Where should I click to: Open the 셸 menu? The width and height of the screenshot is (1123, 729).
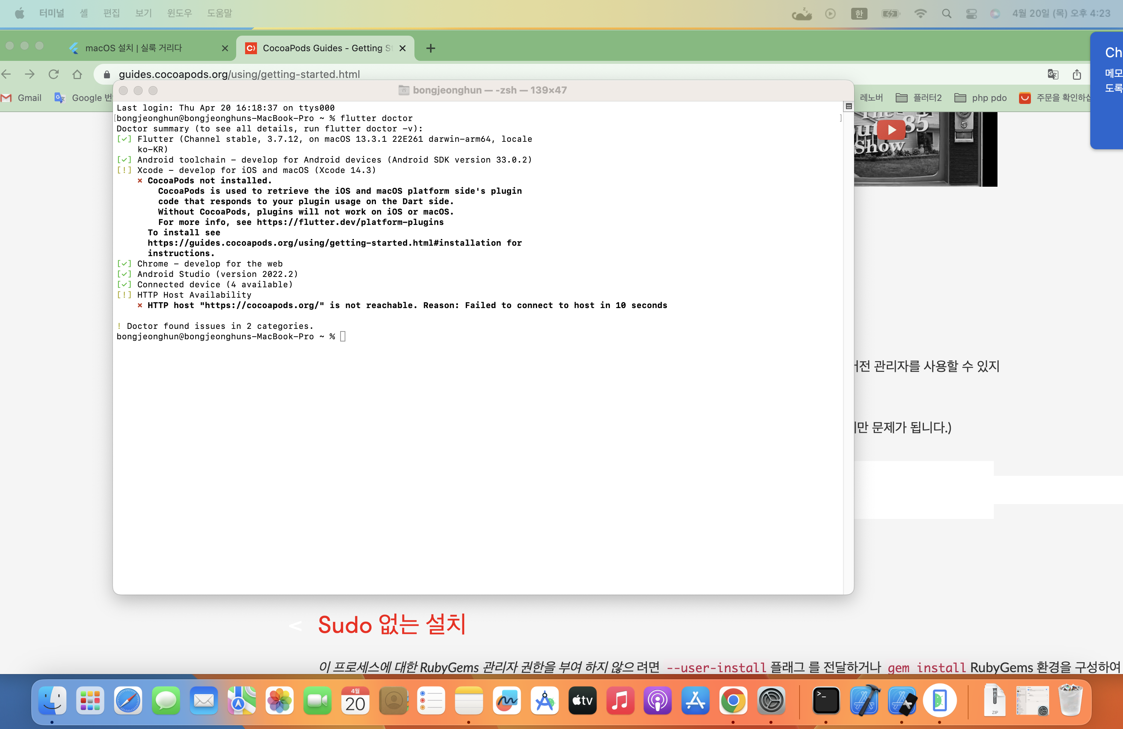pyautogui.click(x=84, y=13)
